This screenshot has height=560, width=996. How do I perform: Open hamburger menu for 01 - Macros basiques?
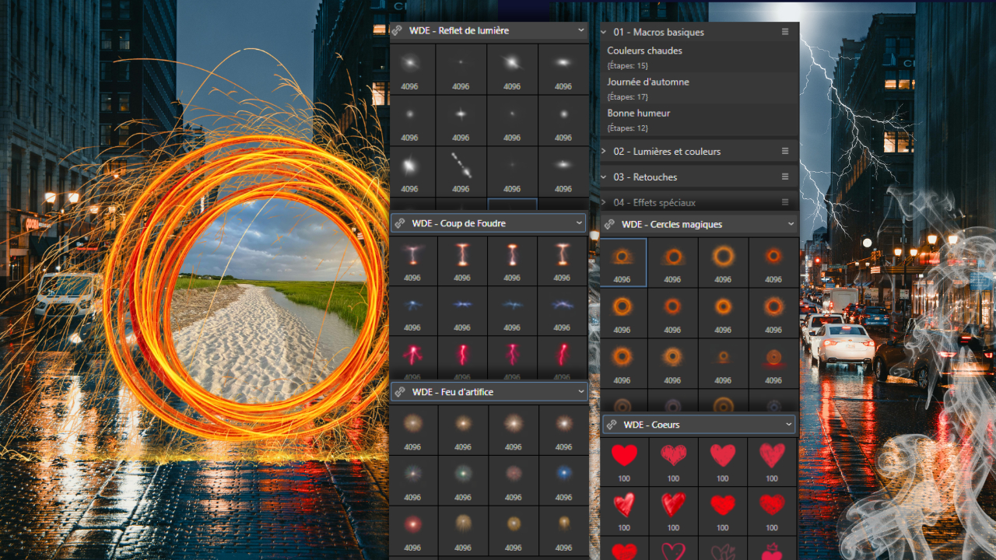coord(785,32)
